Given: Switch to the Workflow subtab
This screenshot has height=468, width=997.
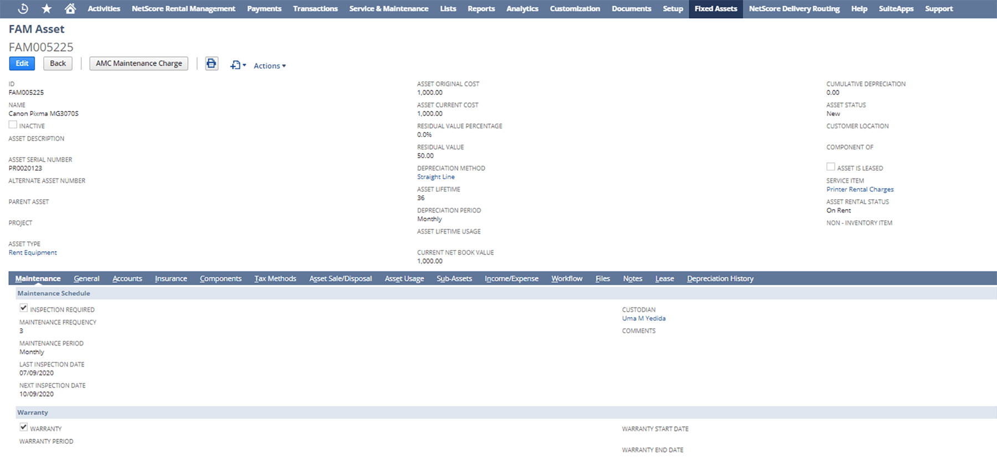Looking at the screenshot, I should pyautogui.click(x=567, y=279).
